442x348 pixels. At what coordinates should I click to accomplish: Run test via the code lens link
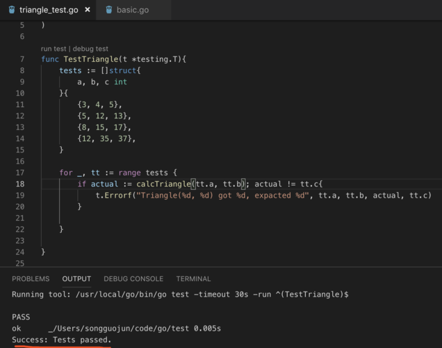[54, 49]
